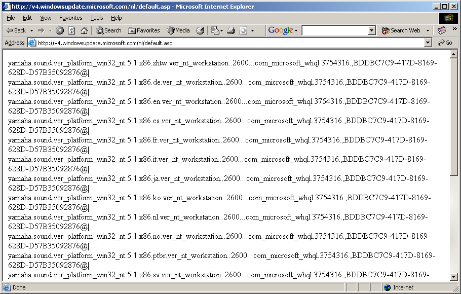461x294 pixels.
Task: Click the Internet zone globe icon
Action: (x=388, y=287)
